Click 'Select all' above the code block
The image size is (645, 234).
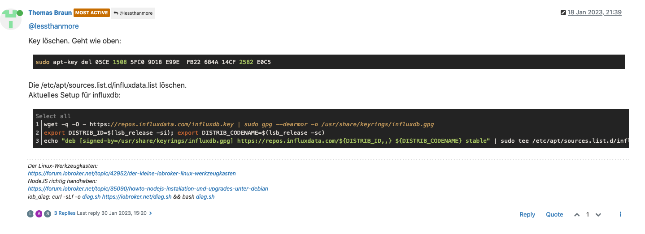(53, 116)
